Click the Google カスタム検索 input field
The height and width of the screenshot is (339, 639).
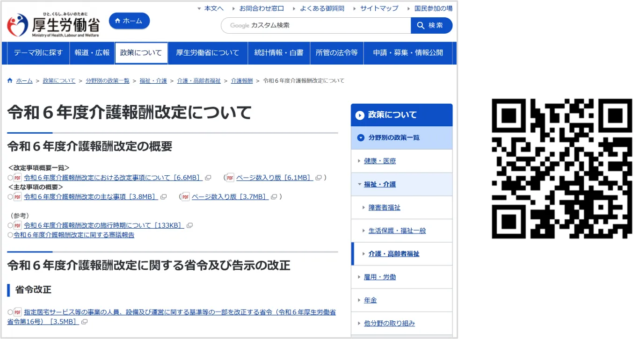316,25
